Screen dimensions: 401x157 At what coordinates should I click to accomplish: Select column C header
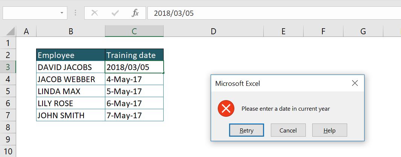(134, 31)
